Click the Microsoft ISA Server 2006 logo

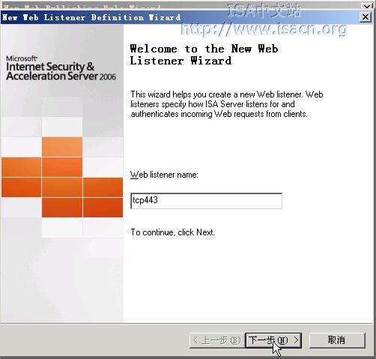[x=61, y=68]
